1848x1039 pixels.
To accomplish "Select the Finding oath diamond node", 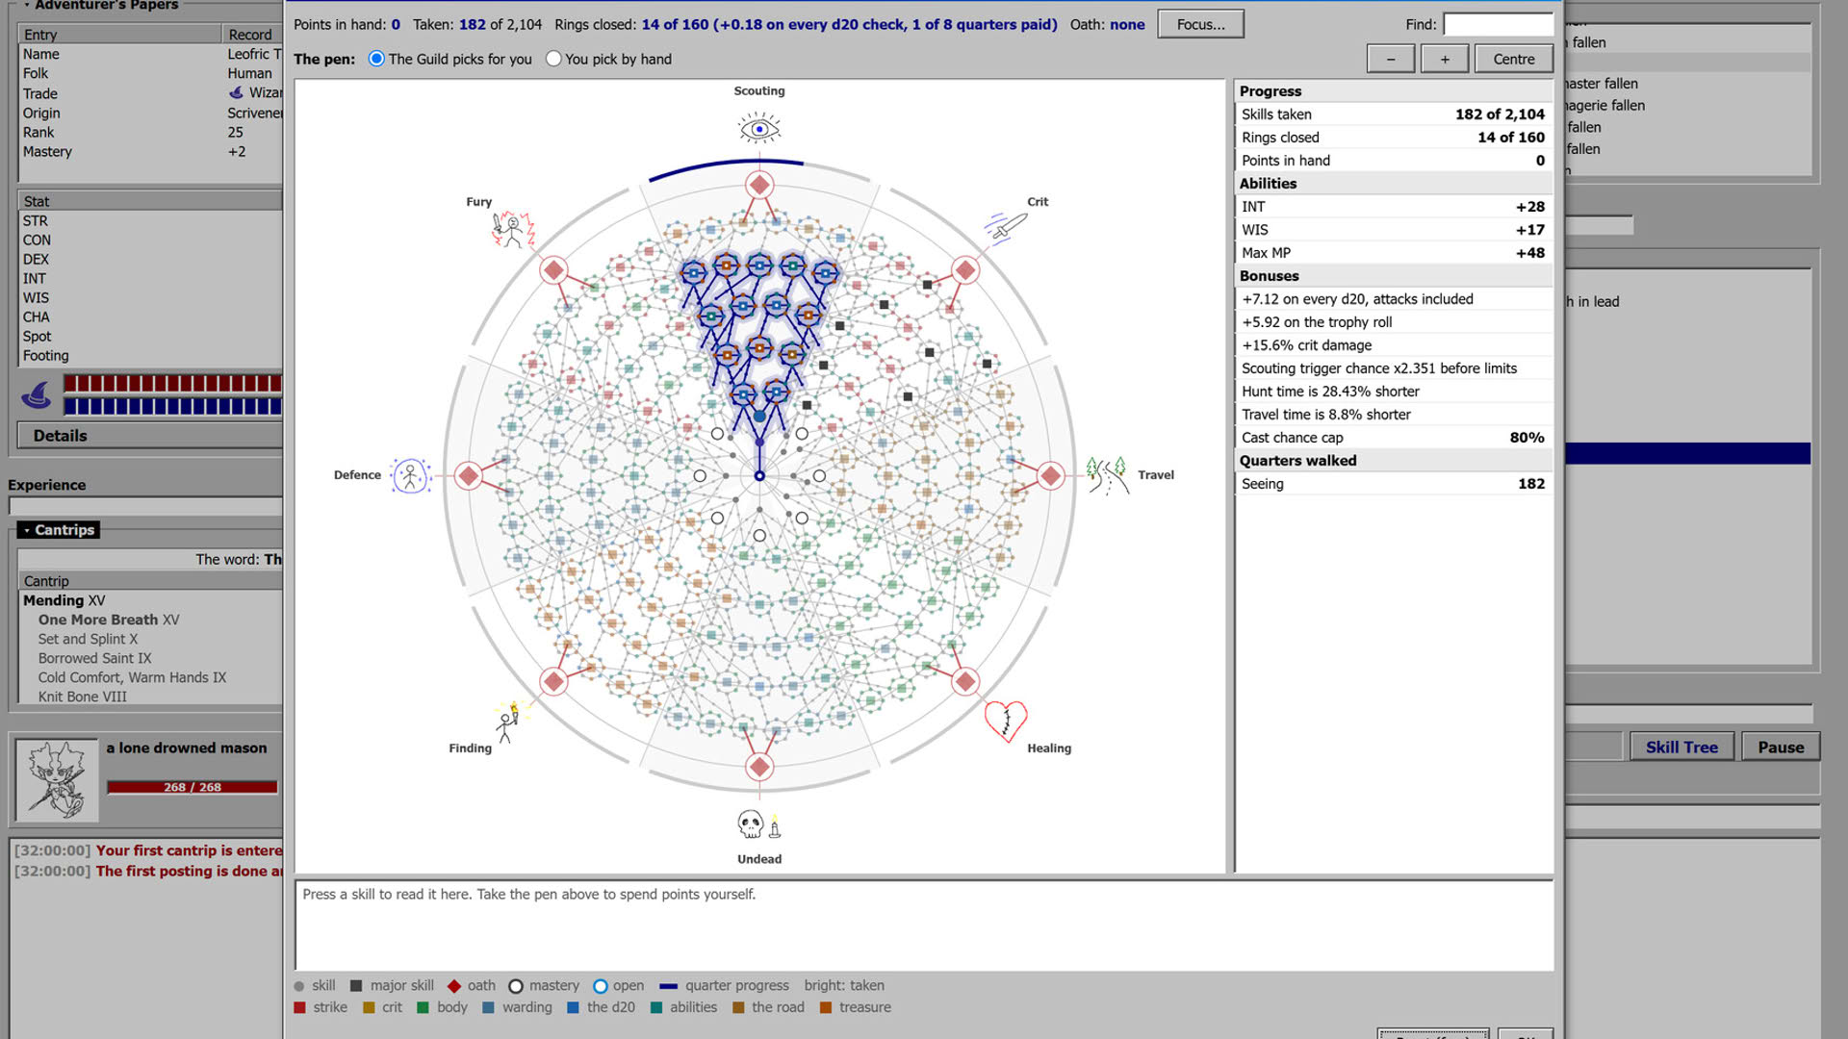I will pyautogui.click(x=553, y=681).
